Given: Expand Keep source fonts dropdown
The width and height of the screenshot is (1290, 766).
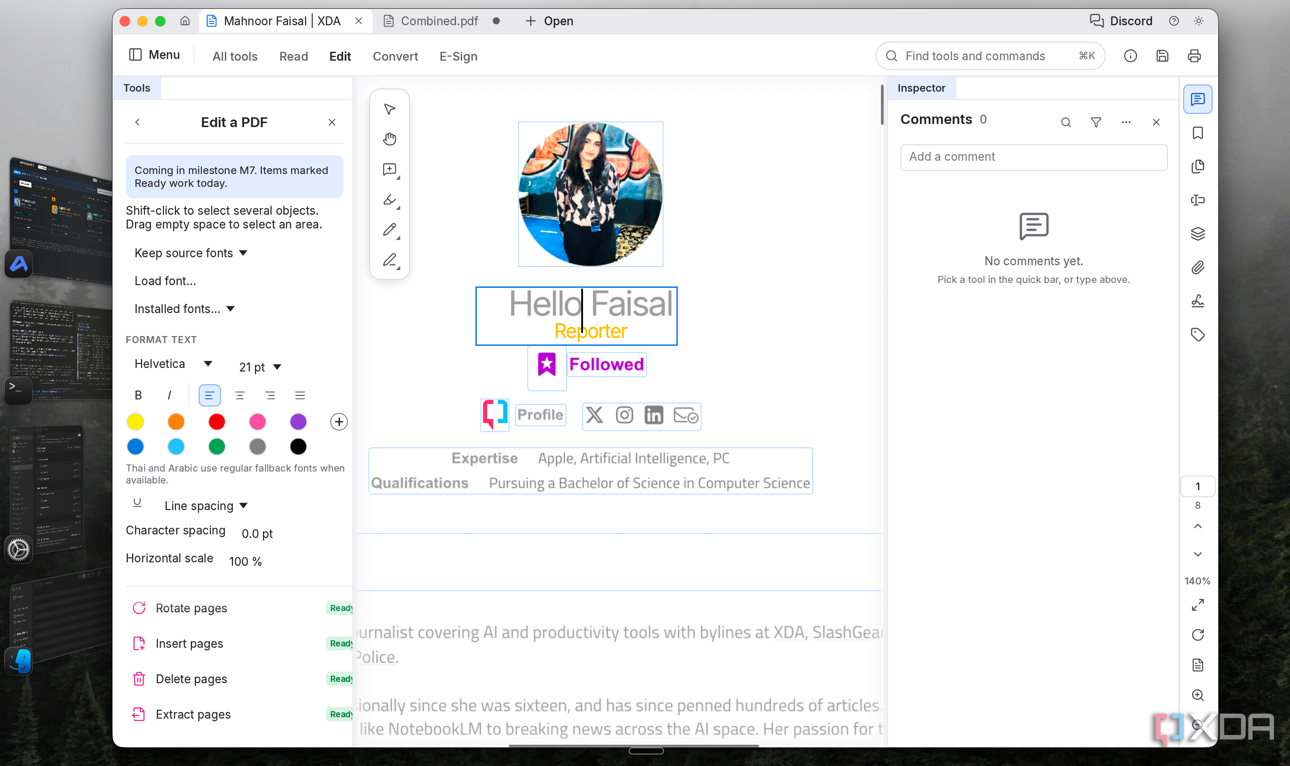Looking at the screenshot, I should point(190,253).
